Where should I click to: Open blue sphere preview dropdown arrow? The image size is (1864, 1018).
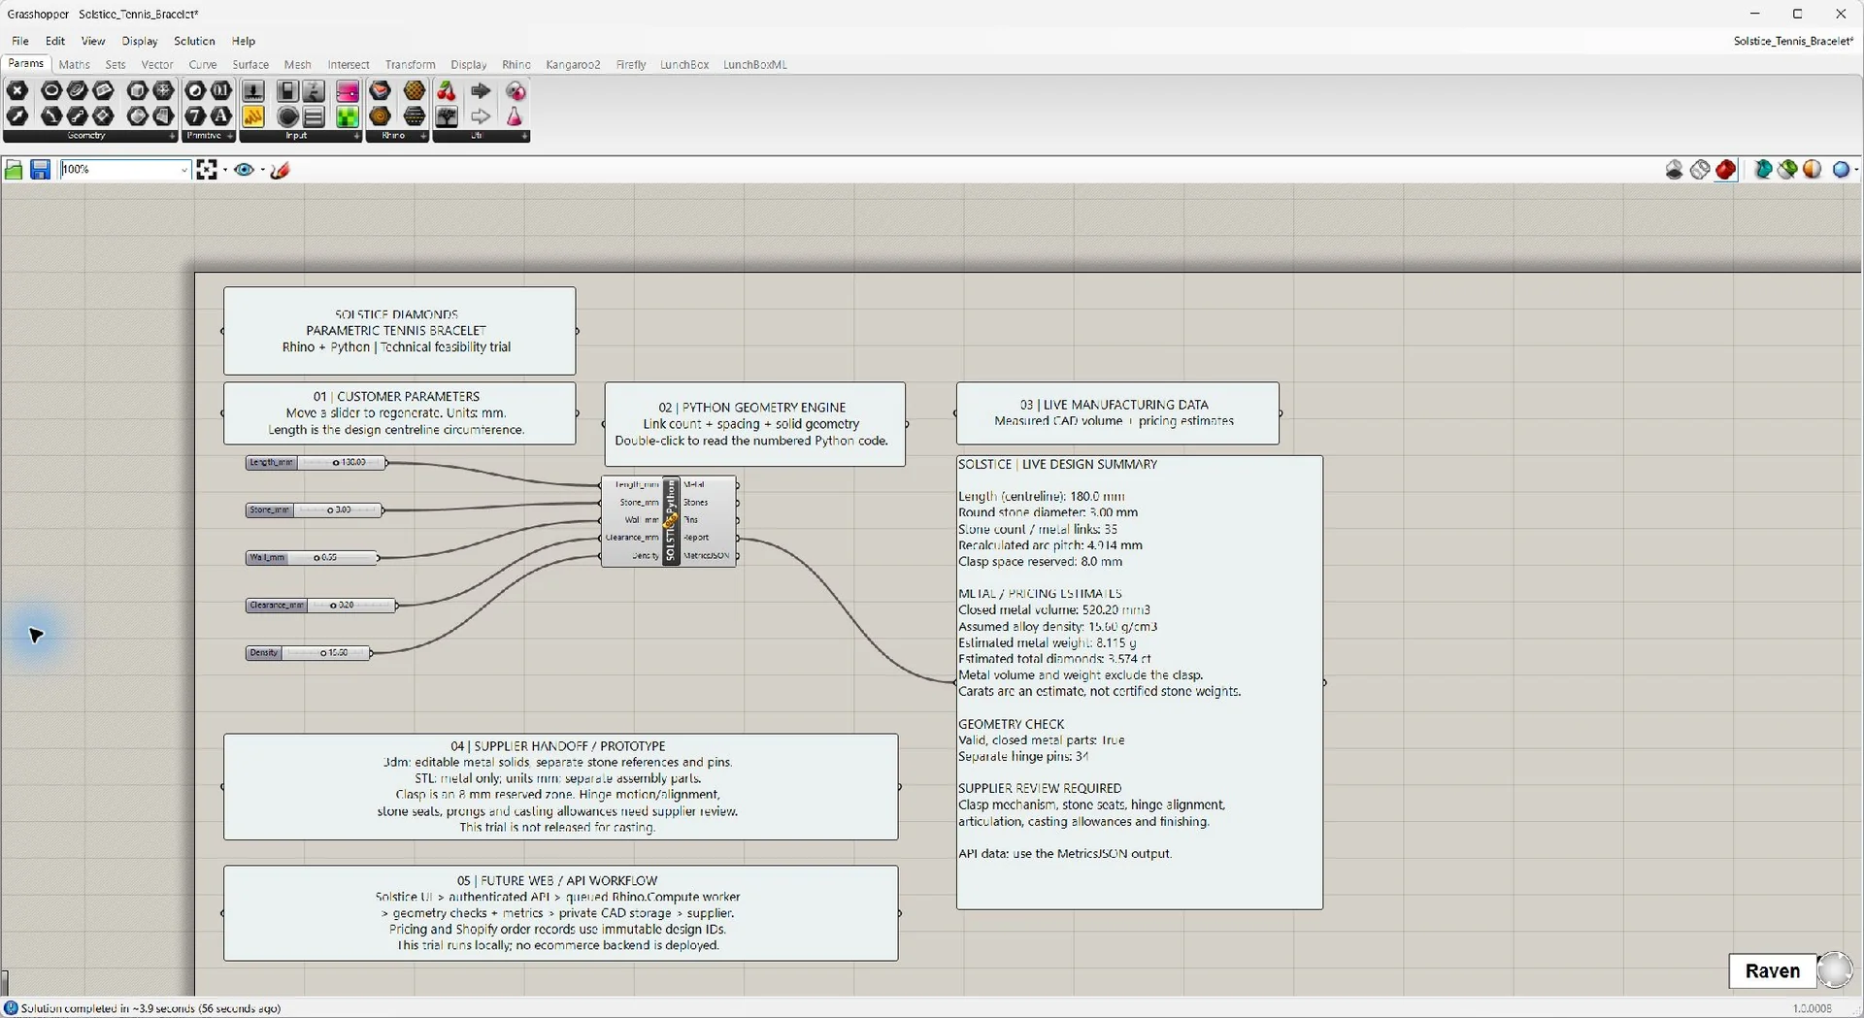1856,170
